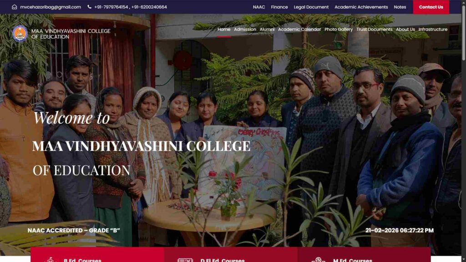Go to the Alumni page
The width and height of the screenshot is (466, 262).
pos(267,30)
